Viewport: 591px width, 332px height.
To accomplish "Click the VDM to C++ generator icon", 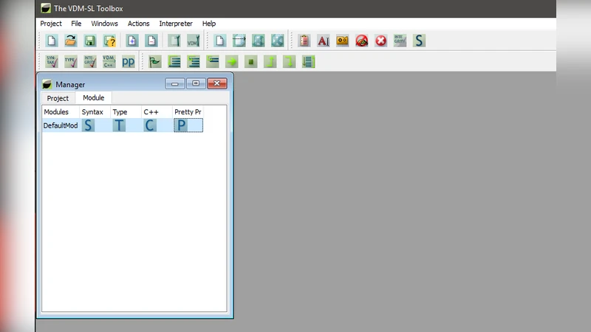I will pyautogui.click(x=109, y=61).
